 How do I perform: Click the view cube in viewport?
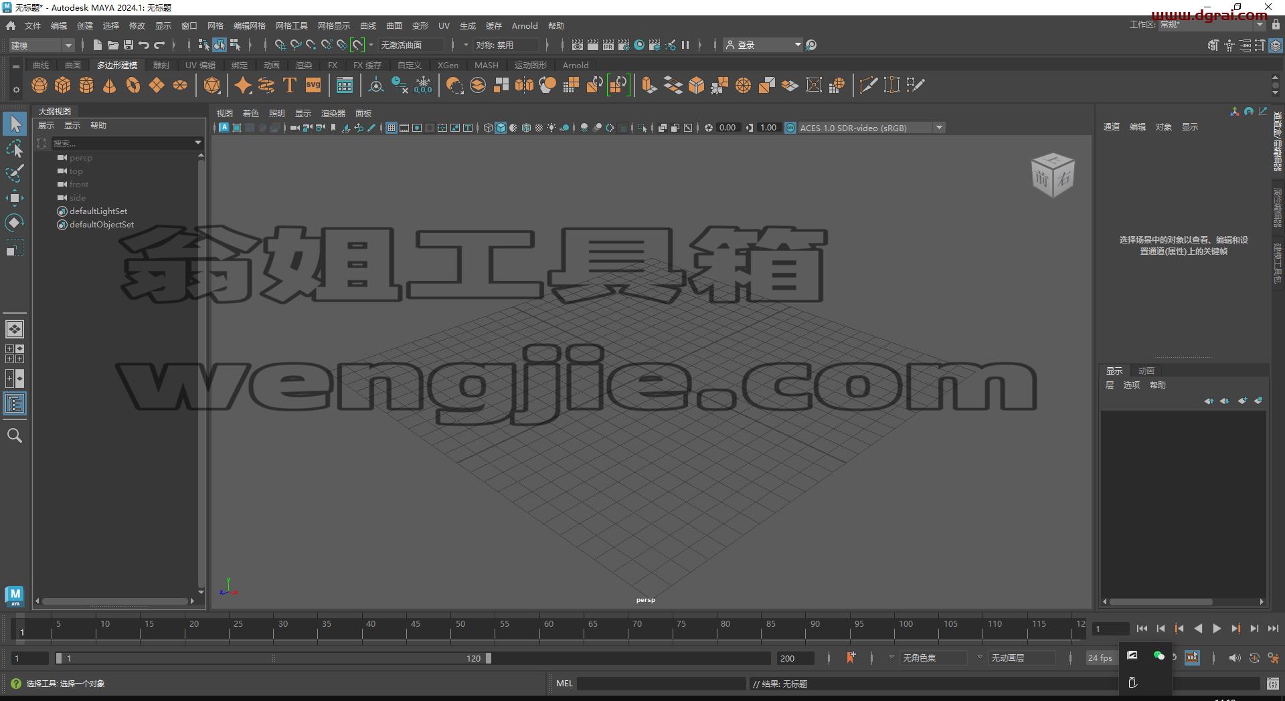[1053, 175]
